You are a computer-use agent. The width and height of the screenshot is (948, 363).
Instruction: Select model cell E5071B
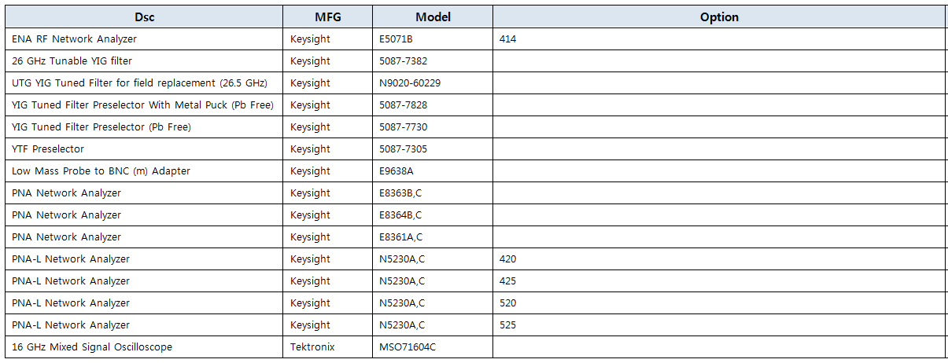[396, 38]
